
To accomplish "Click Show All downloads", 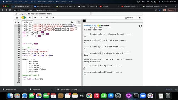I will [169, 89].
